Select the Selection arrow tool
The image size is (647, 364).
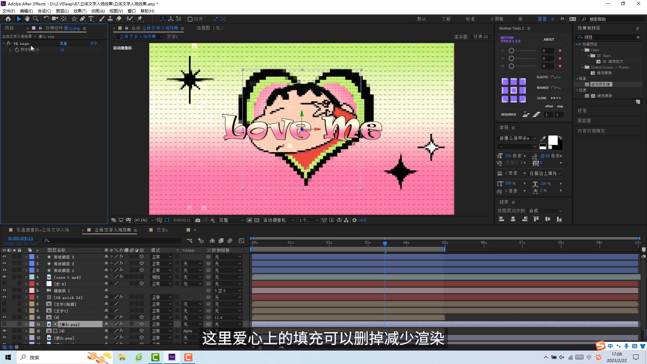(19, 19)
